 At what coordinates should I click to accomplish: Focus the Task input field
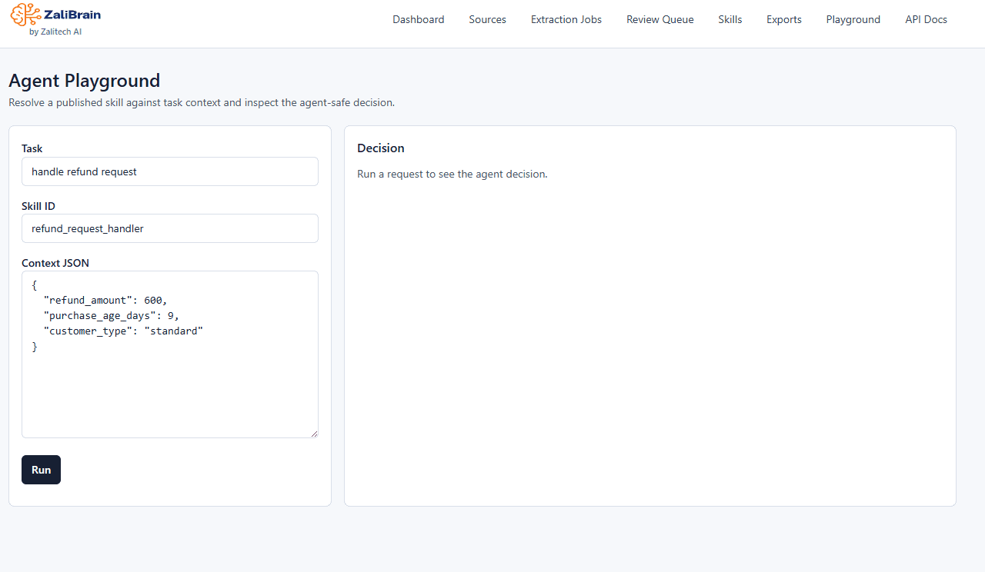(170, 171)
